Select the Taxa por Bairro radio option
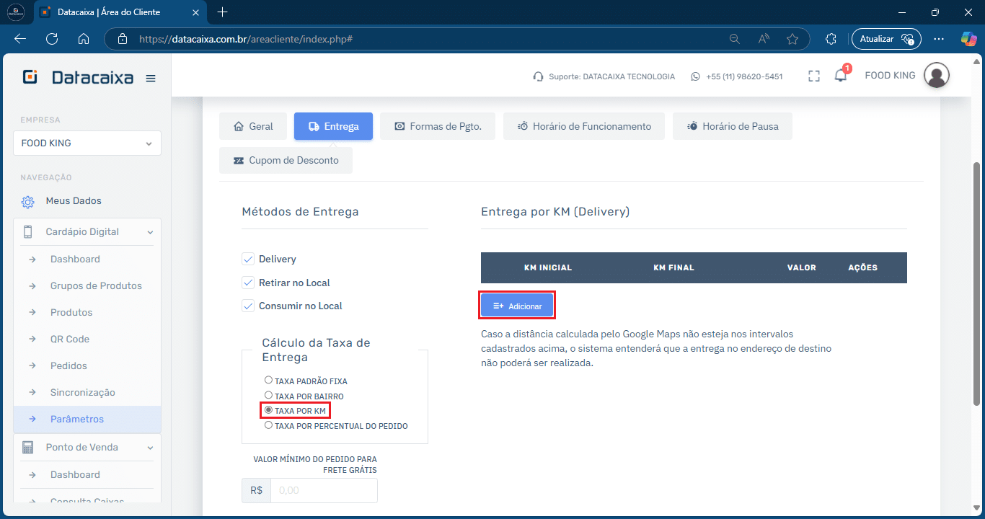This screenshot has width=985, height=519. click(x=268, y=395)
